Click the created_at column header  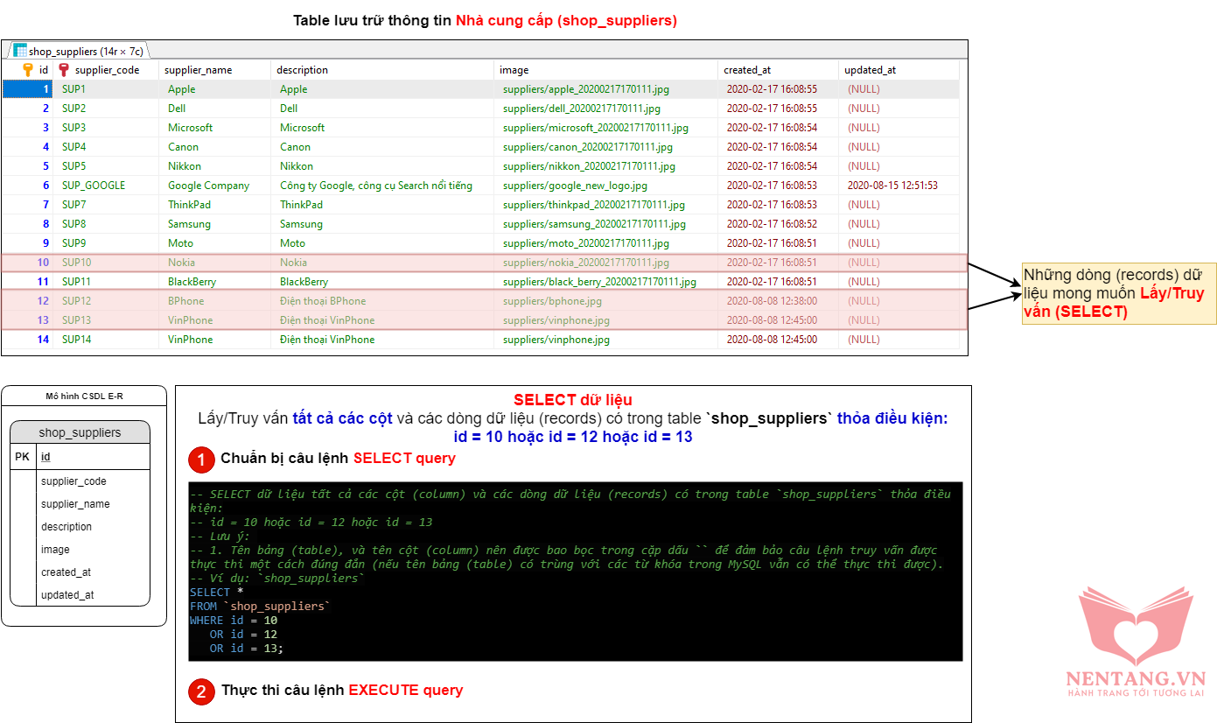pyautogui.click(x=747, y=70)
